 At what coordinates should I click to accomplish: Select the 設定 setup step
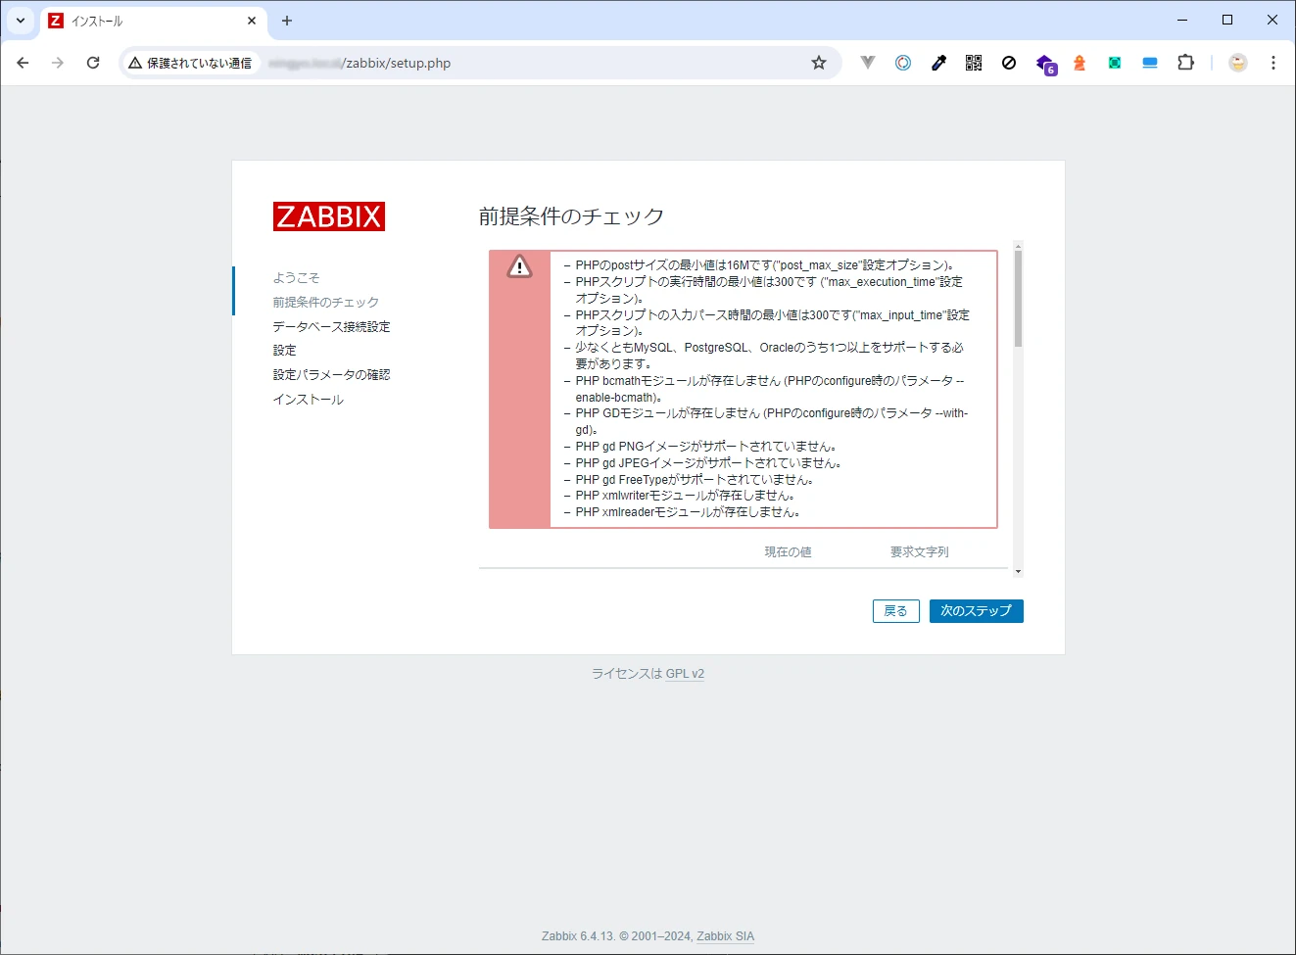284,351
